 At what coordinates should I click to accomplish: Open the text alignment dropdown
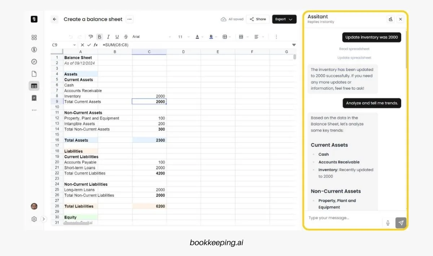tap(258, 37)
